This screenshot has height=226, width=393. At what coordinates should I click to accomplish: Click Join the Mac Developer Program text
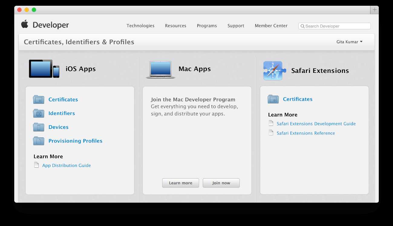coord(193,100)
